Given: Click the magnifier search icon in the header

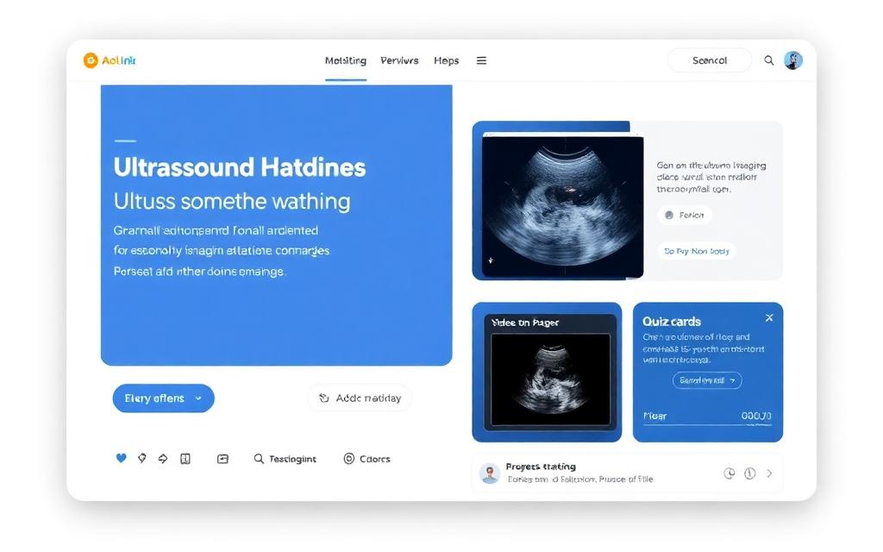Looking at the screenshot, I should tap(768, 60).
